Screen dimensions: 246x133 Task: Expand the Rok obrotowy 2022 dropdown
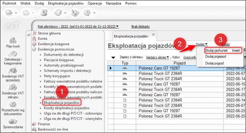click(78, 27)
